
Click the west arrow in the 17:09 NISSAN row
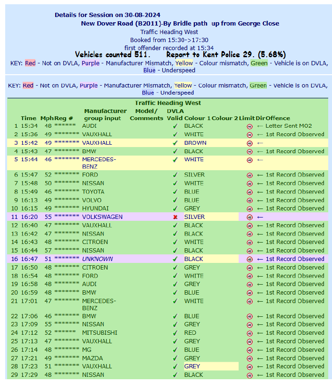coord(260,325)
